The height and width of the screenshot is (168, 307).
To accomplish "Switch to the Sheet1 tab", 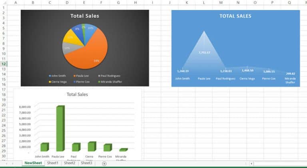I will coord(53,163).
